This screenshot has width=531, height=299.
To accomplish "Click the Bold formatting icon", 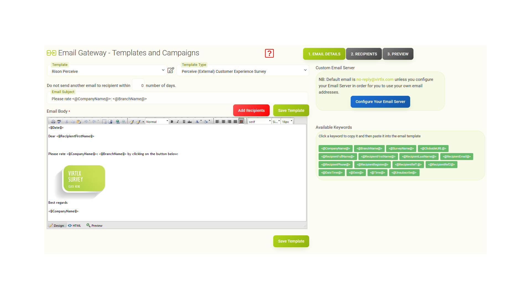I will pos(172,122).
